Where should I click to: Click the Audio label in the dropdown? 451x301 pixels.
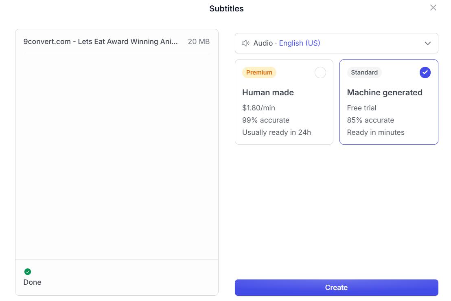coord(263,43)
